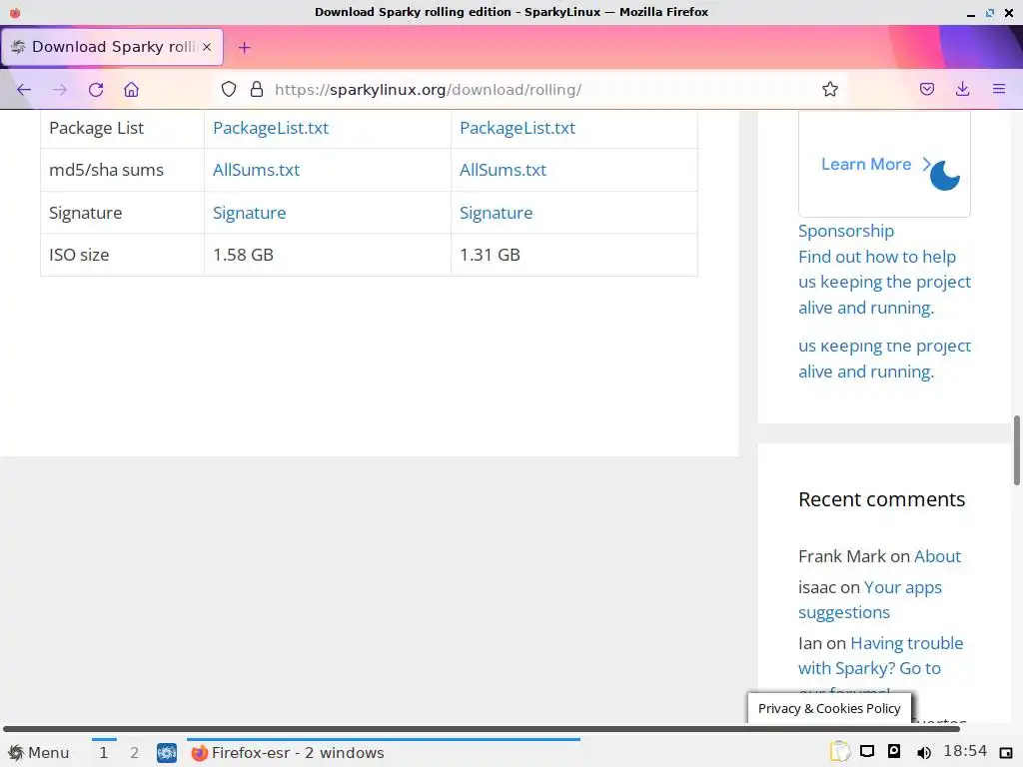This screenshot has width=1023, height=767.
Task: Open the About comment link
Action: 937,556
